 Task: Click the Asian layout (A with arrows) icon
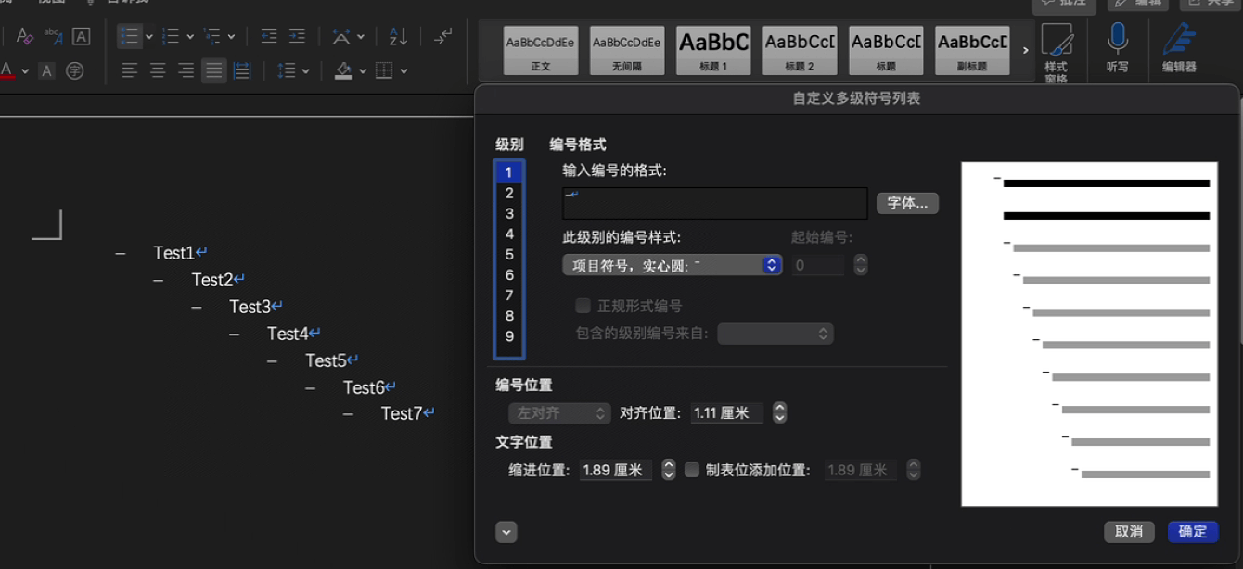coord(341,36)
